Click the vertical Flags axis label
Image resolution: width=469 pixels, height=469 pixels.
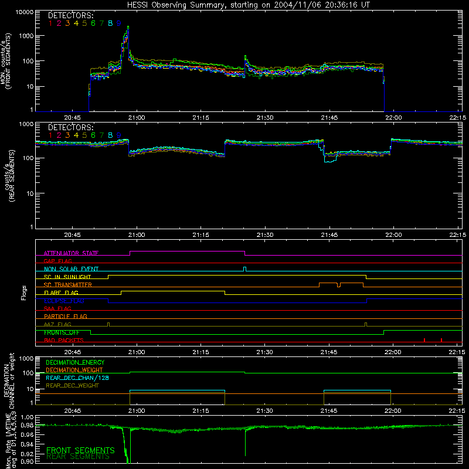(24, 293)
